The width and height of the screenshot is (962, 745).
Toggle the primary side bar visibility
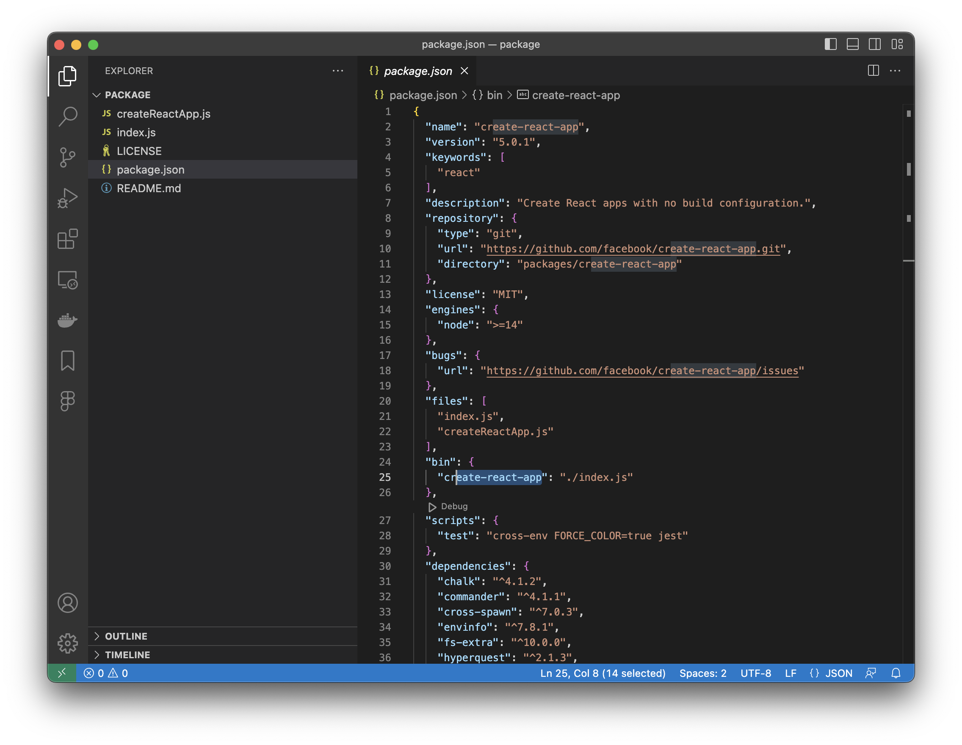(x=830, y=44)
